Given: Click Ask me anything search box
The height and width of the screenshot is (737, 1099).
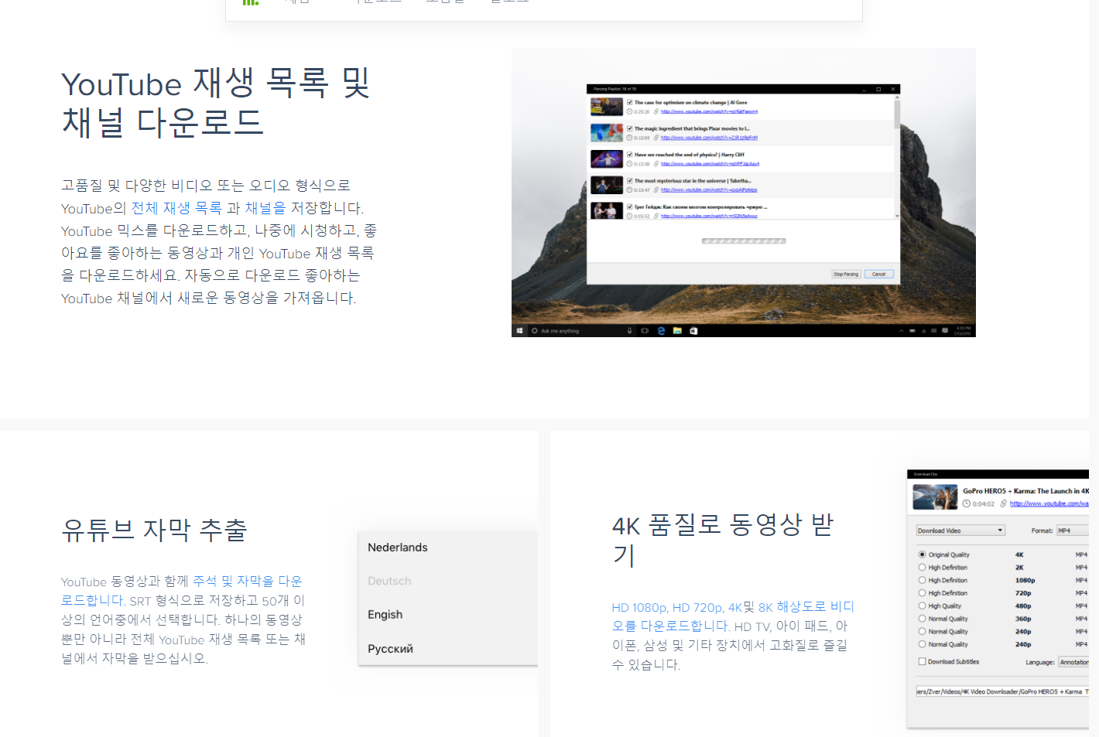Looking at the screenshot, I should [580, 331].
